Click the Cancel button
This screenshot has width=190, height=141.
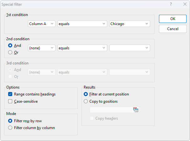(x=173, y=29)
